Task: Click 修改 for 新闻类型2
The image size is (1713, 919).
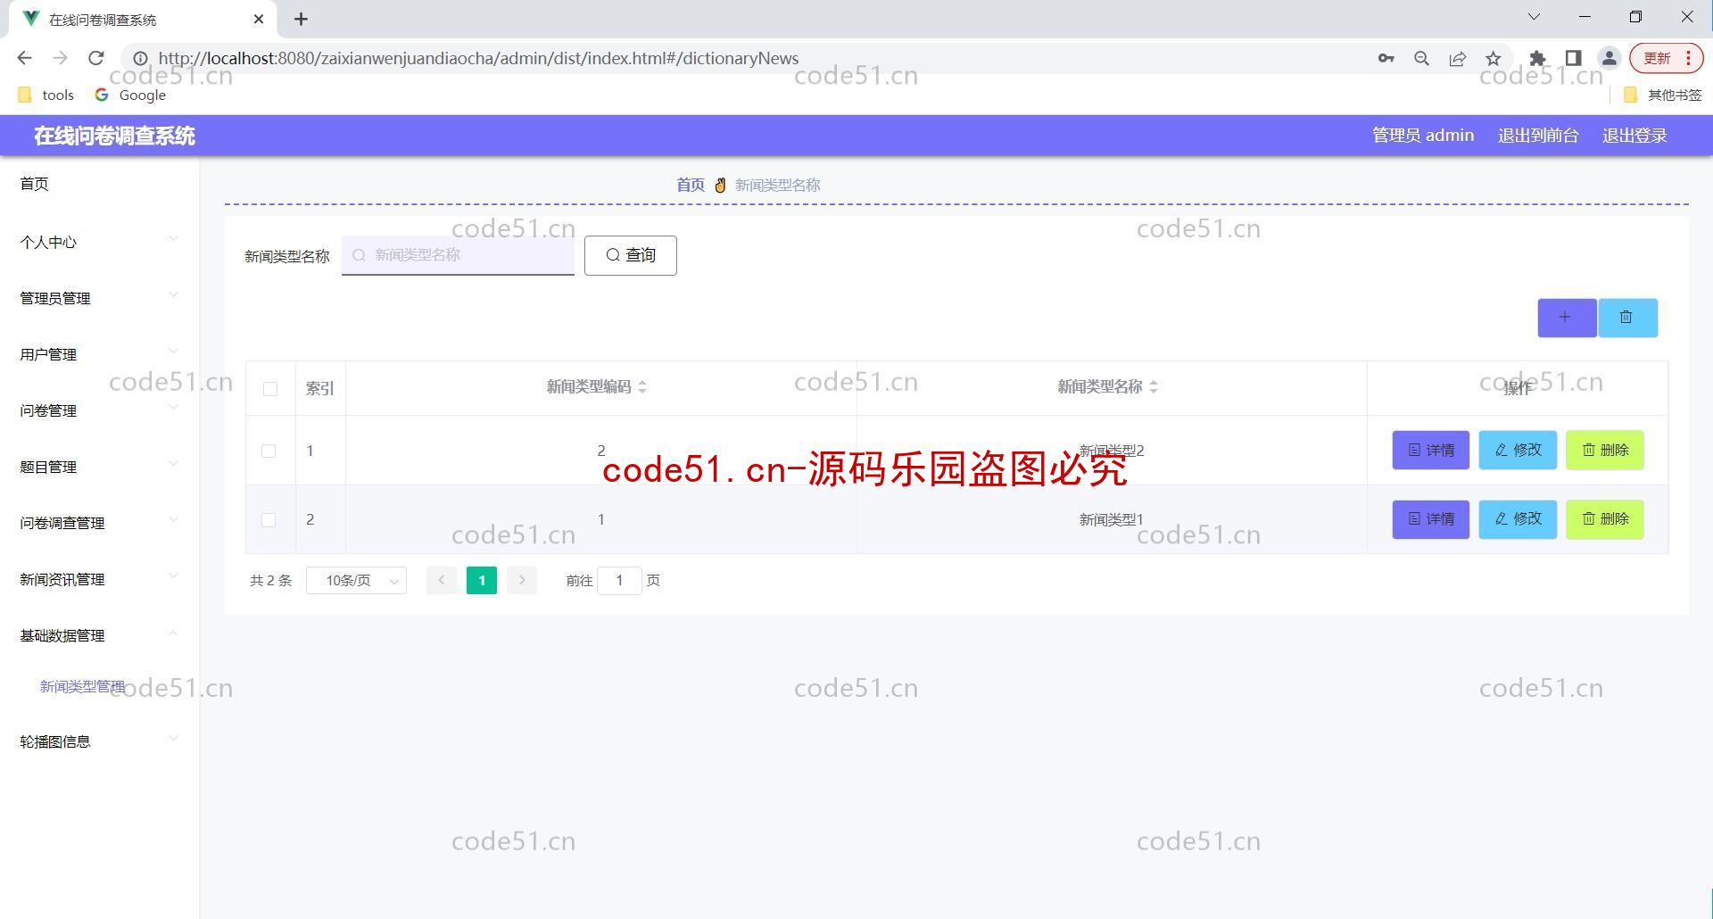Action: pos(1518,450)
